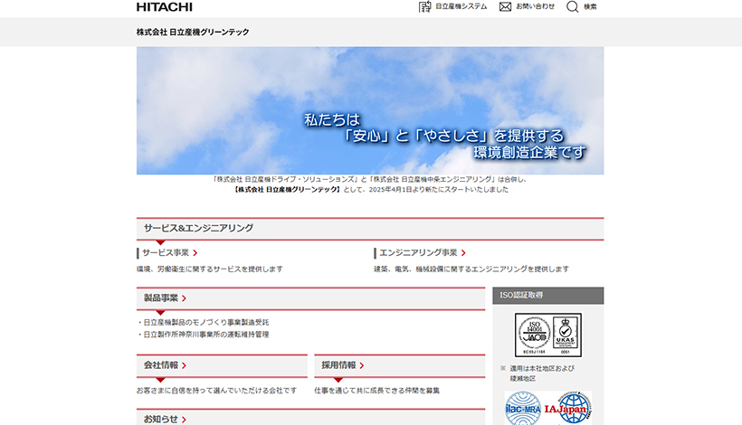Click the sky hero banner image
742x425 pixels.
click(370, 110)
